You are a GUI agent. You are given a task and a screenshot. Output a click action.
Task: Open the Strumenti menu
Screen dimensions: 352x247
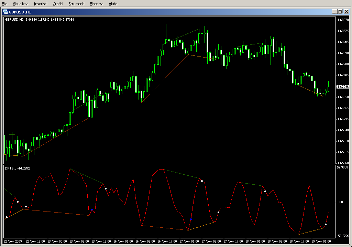[76, 4]
